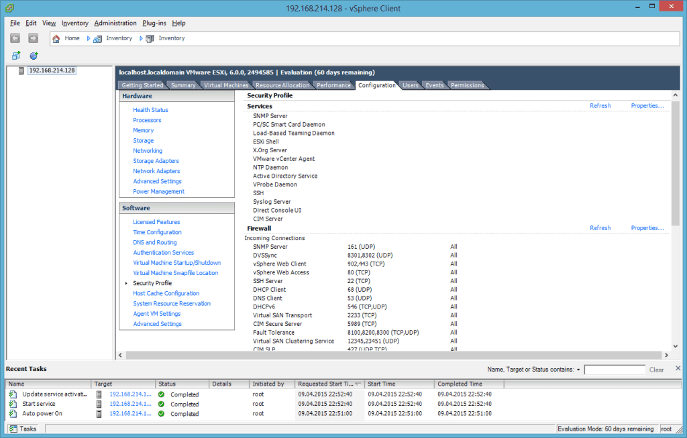Open Time Configuration settings
Viewport: 687px width, 438px height.
click(x=157, y=232)
